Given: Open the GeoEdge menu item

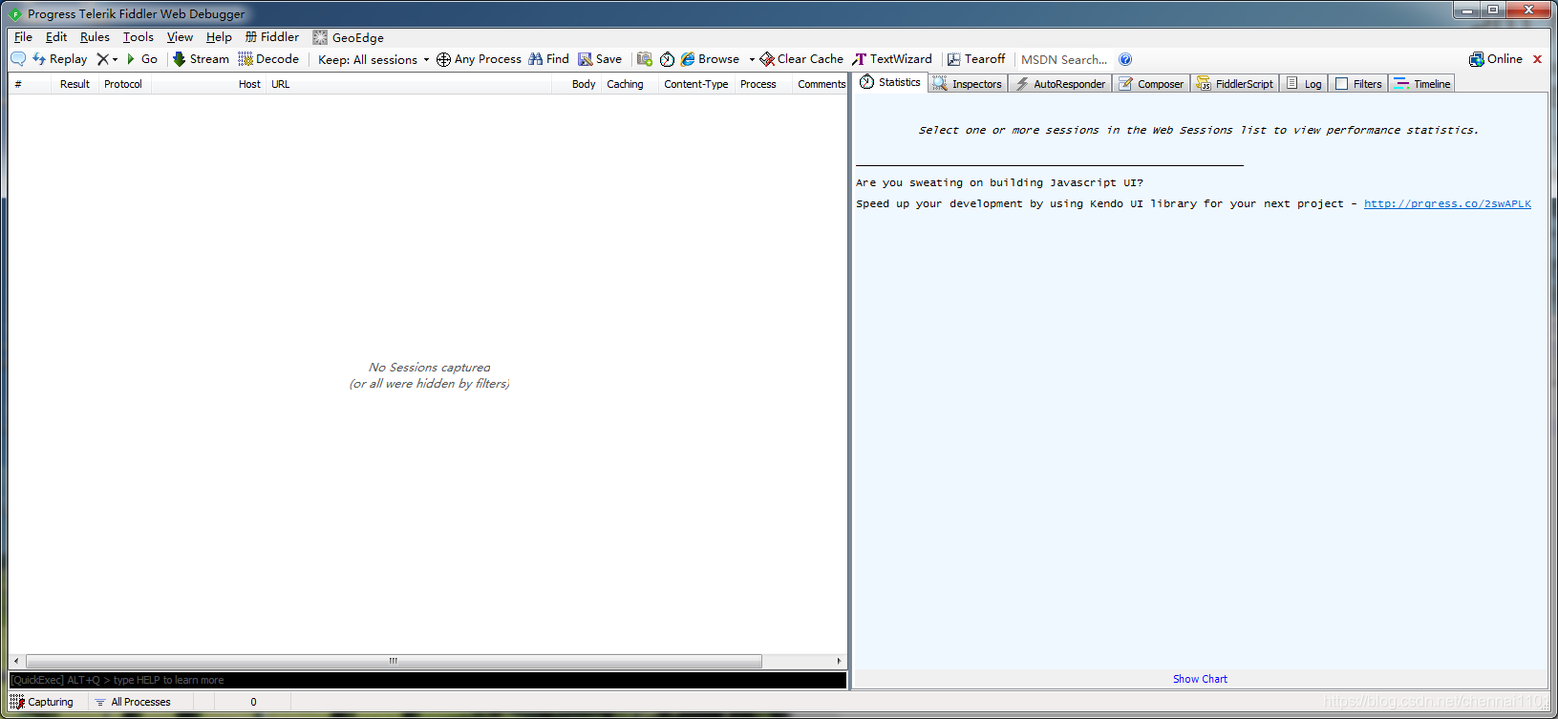Looking at the screenshot, I should (x=349, y=37).
